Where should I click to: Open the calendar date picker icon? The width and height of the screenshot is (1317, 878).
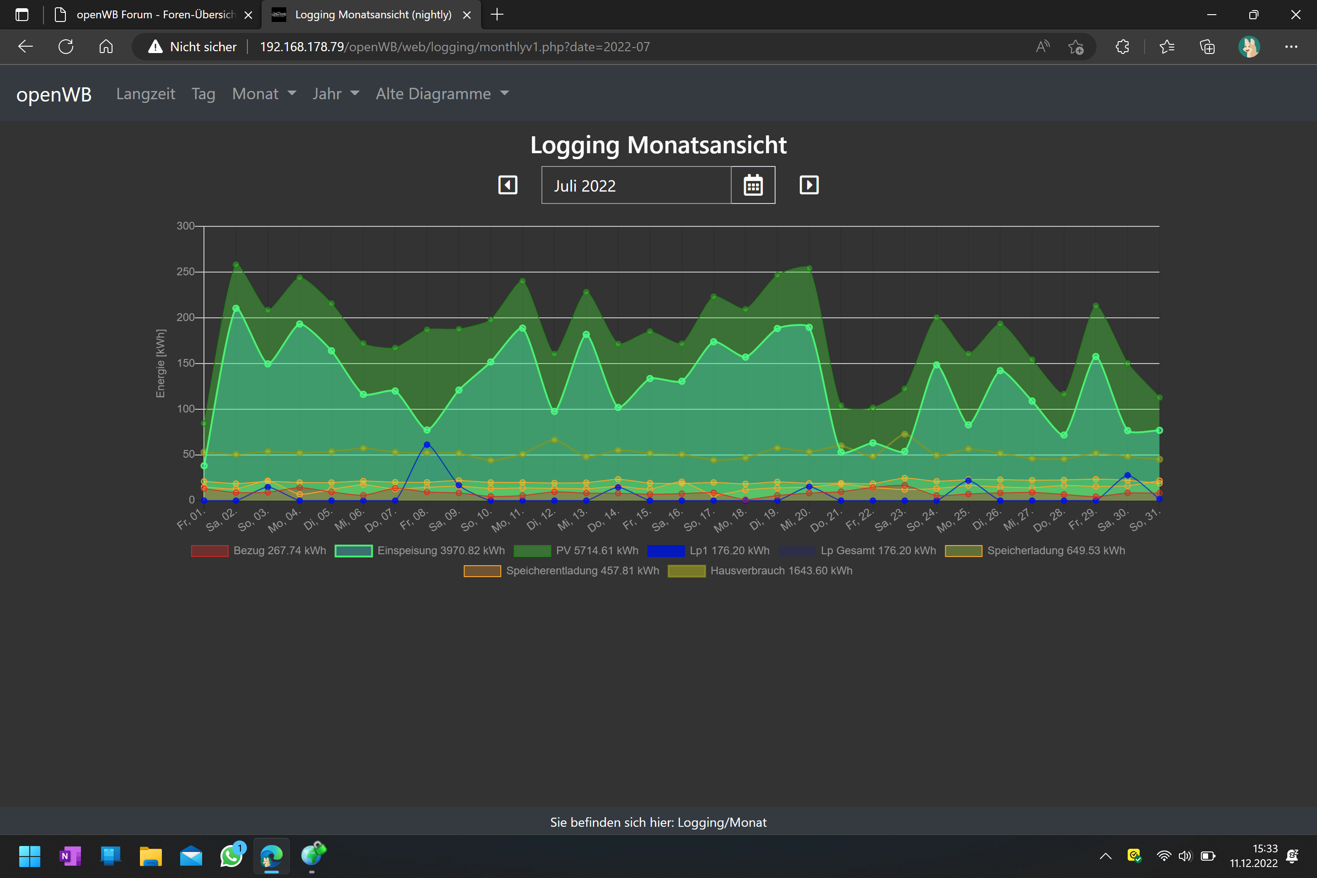(753, 185)
